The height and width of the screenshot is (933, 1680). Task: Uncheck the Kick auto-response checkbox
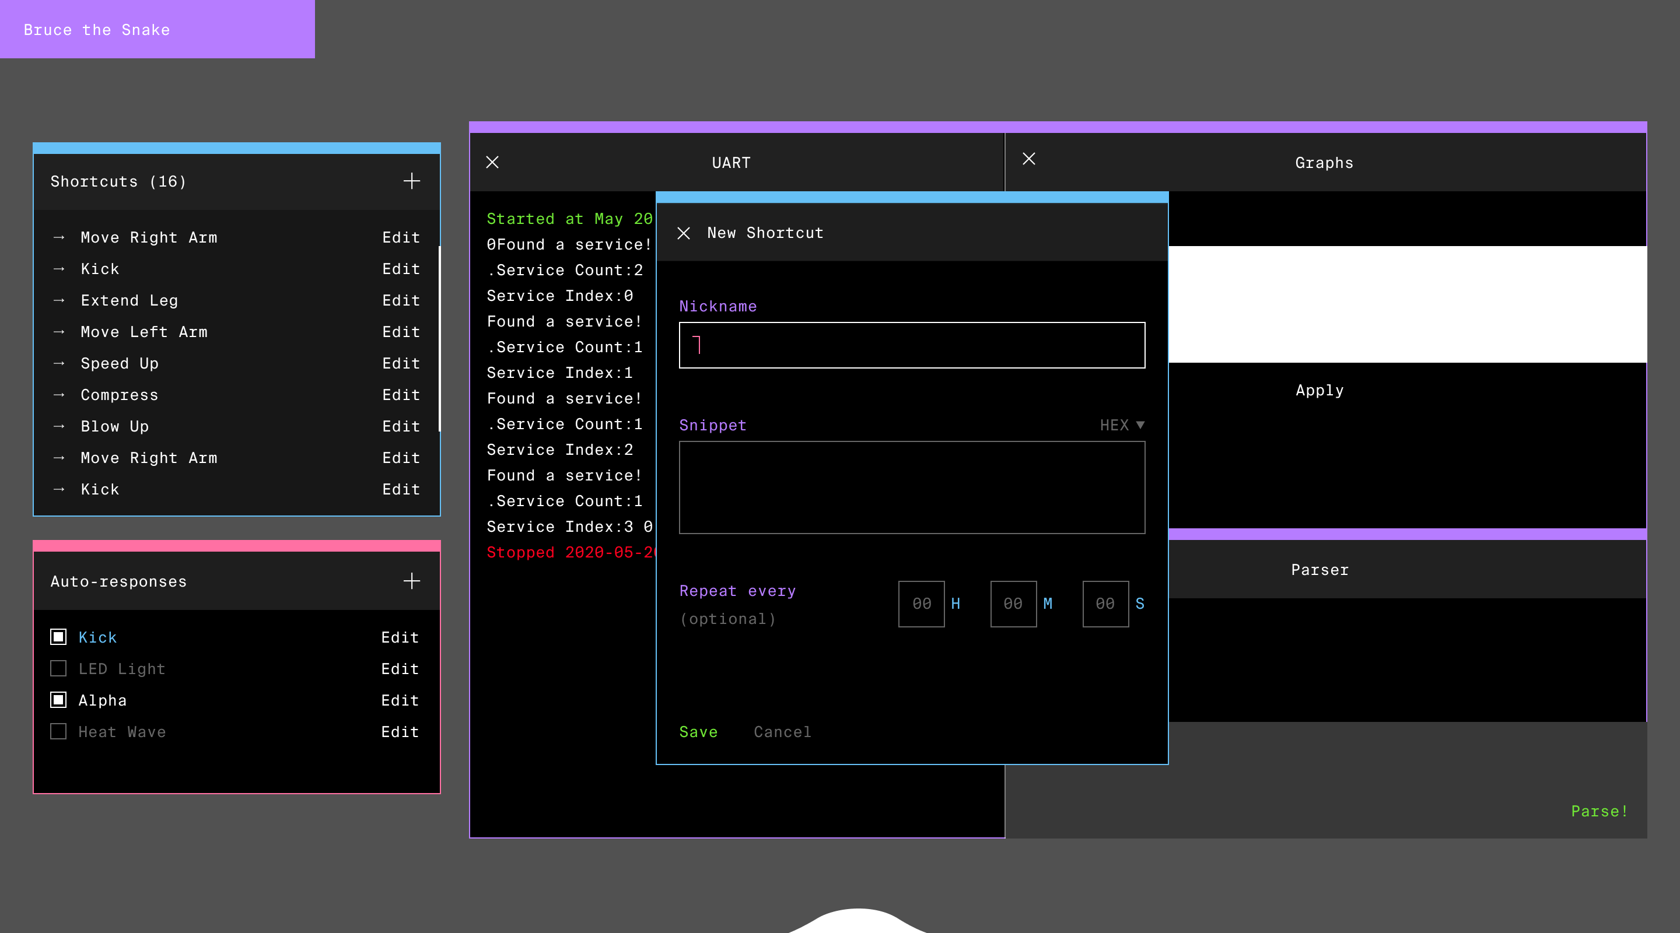tap(59, 637)
